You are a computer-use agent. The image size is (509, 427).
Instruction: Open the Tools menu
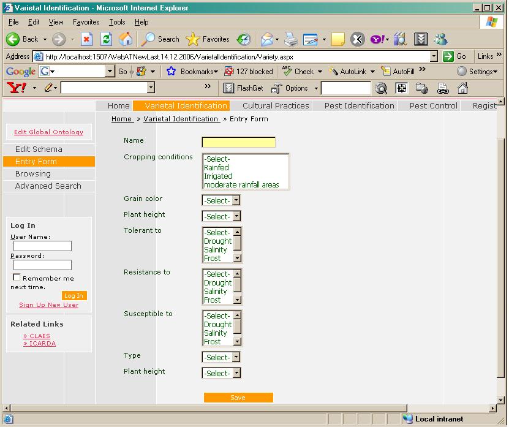coord(116,22)
